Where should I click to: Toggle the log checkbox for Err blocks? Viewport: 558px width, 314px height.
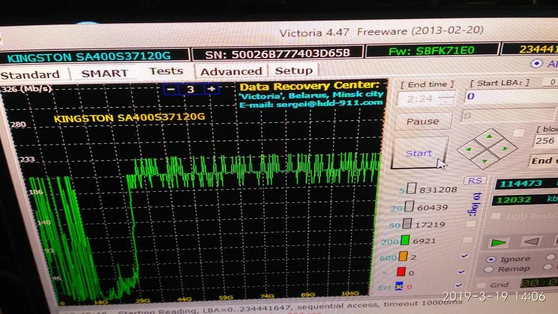coord(459,285)
